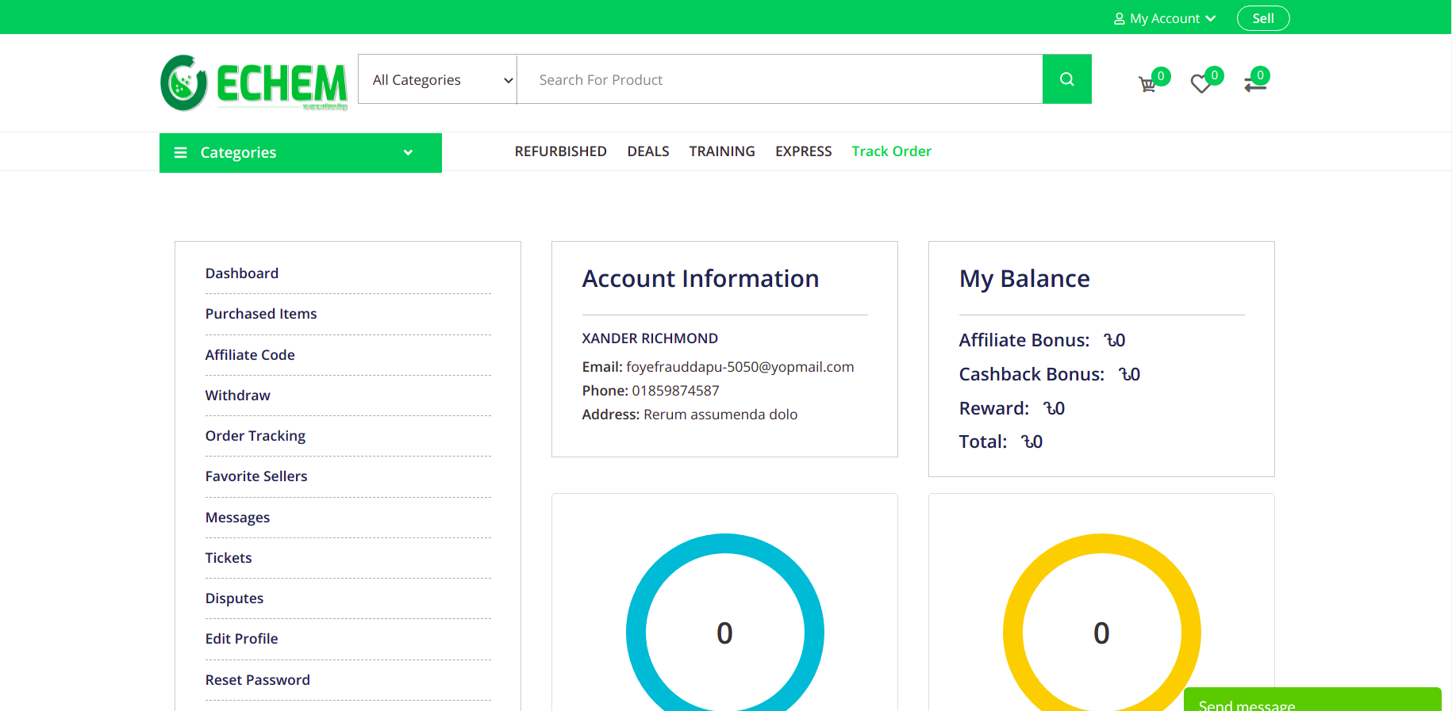Click the green search magnifier button

[x=1066, y=79]
